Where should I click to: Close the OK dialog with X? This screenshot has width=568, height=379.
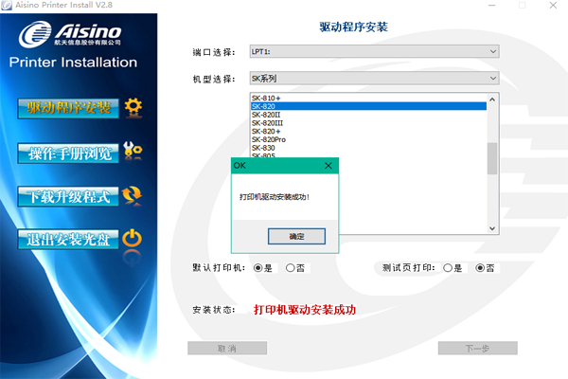coord(328,165)
